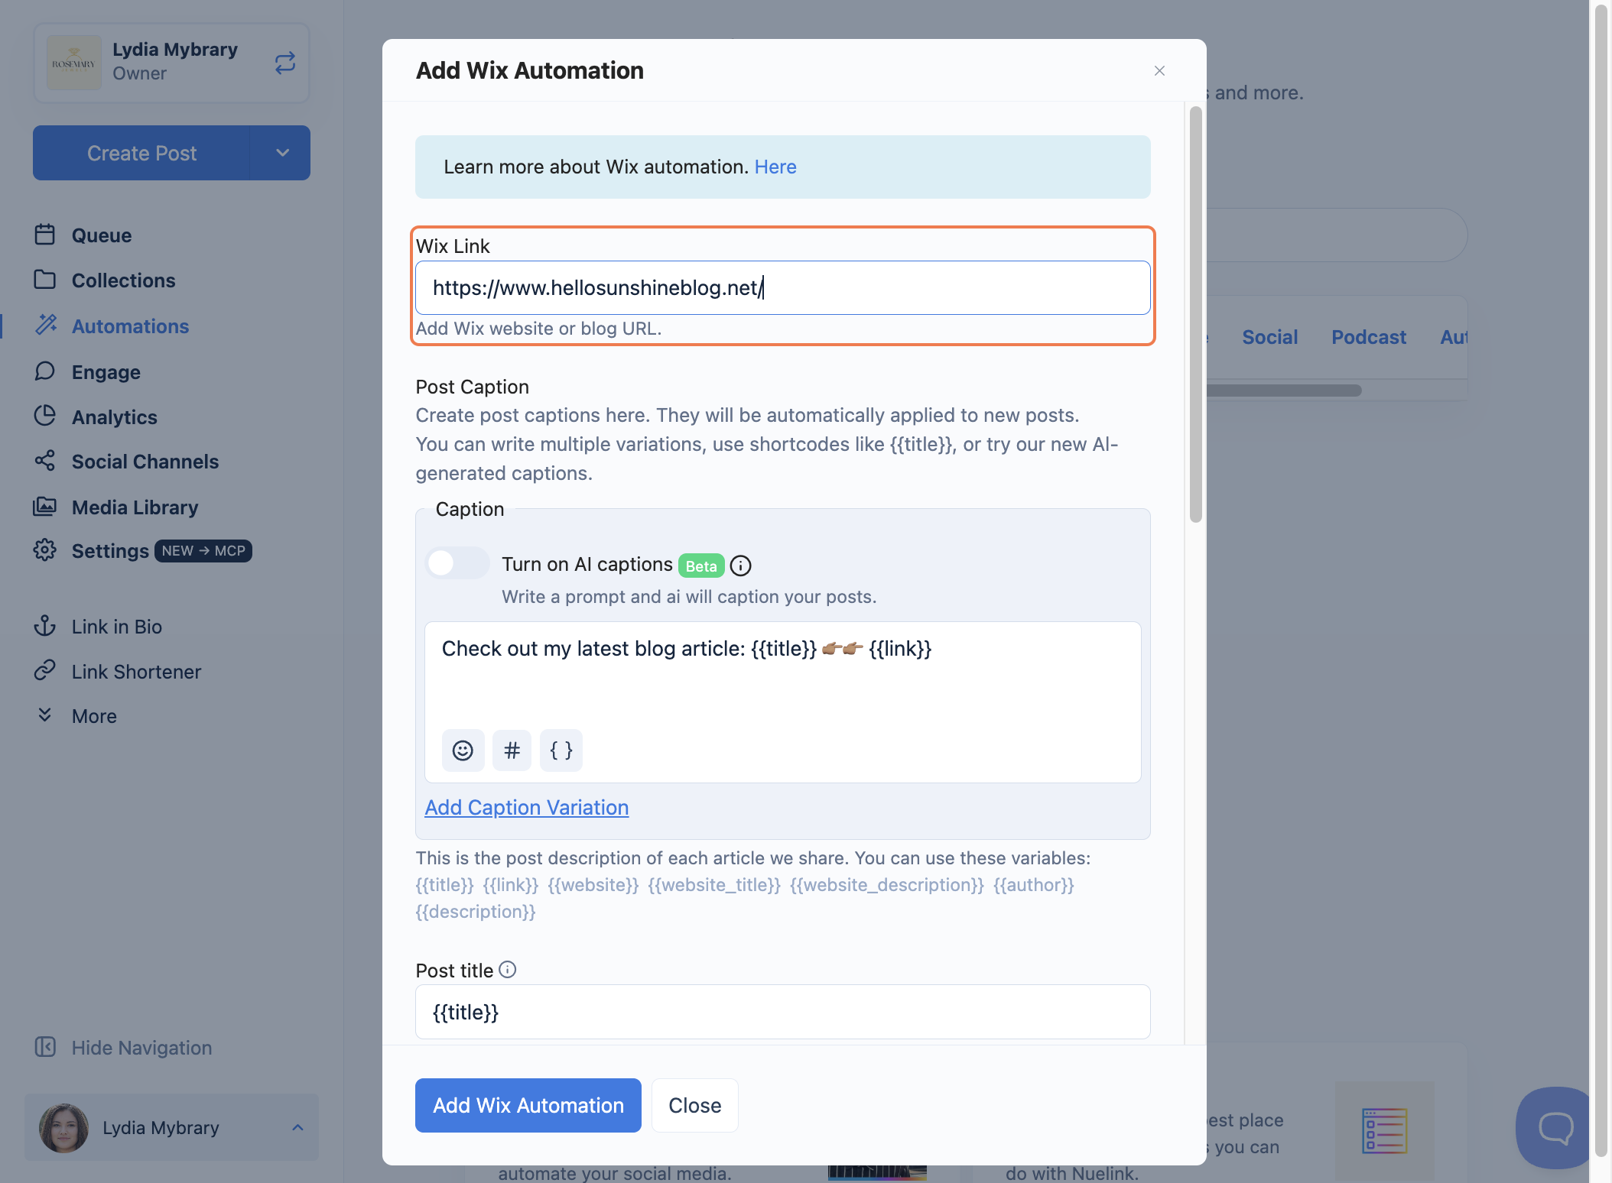Insert the {{website}} variable
The width and height of the screenshot is (1612, 1183).
pos(593,885)
